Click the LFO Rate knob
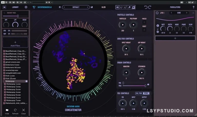Screen dimensions: 197x117 163,29
